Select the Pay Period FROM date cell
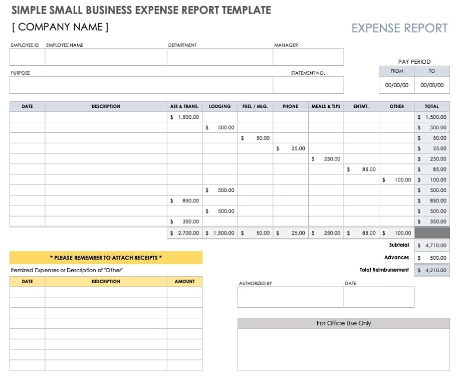Image resolution: width=461 pixels, height=384 pixels. (x=396, y=85)
